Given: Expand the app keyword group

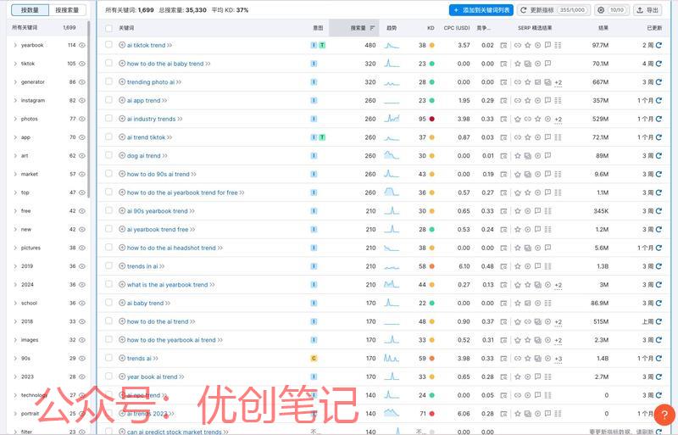Looking at the screenshot, I should click(15, 137).
